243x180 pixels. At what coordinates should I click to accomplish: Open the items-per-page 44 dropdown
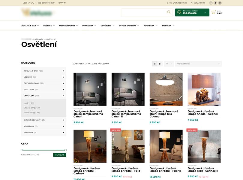[169, 64]
